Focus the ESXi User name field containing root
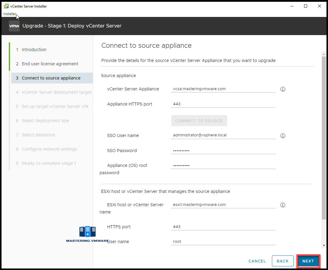 click(x=223, y=241)
